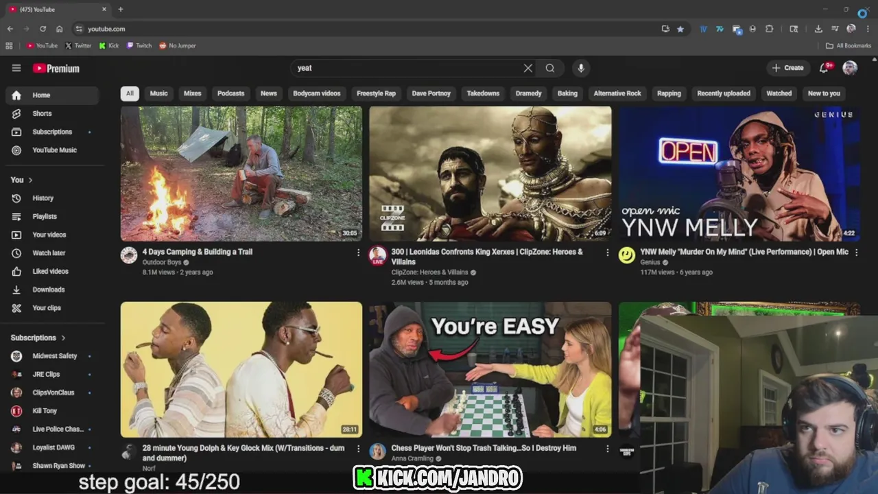
Task: Open Watch later in sidebar
Action: tap(52, 253)
